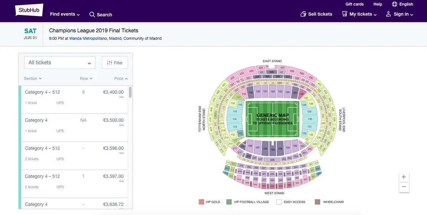Open the Filter options
427x215 pixels.
point(115,63)
